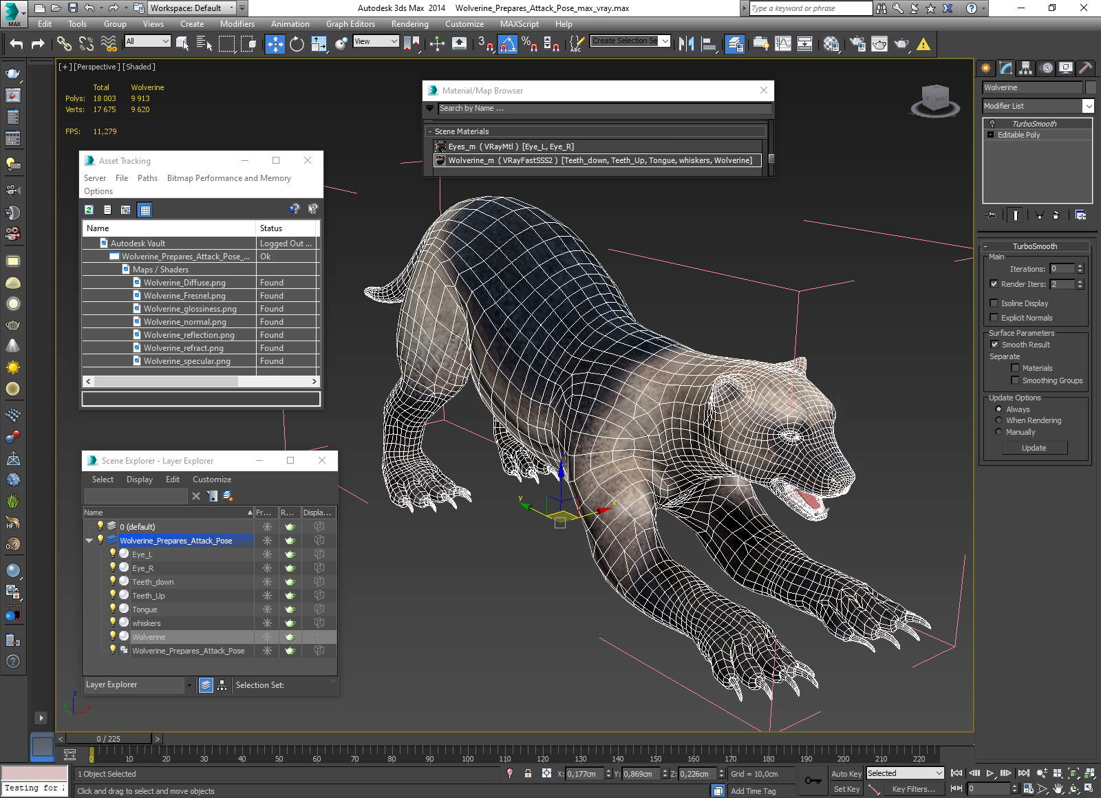The width and height of the screenshot is (1101, 798).
Task: Remove modifier from the stack trash icon
Action: pyautogui.click(x=1056, y=215)
